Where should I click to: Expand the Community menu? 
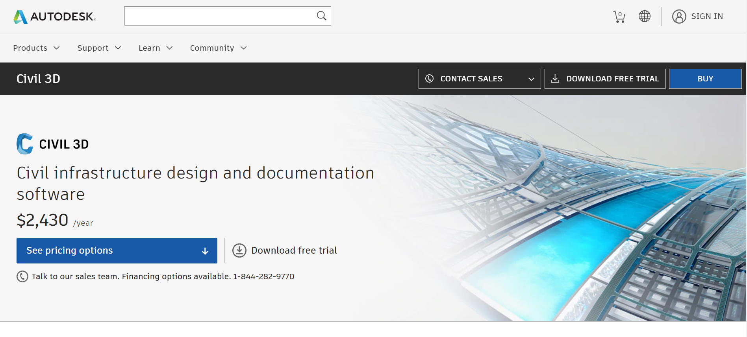pos(218,48)
